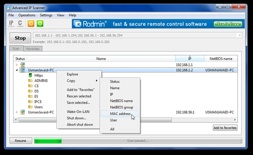Open the View menu
Image resolution: width=253 pixels, height=155 pixels.
[x=61, y=15]
